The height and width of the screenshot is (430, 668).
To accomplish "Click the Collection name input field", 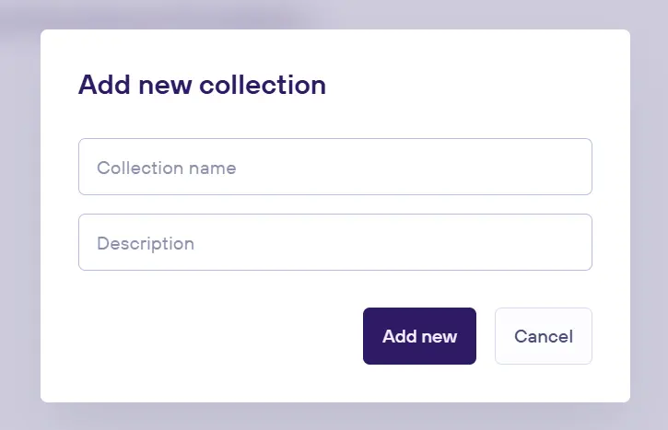I will click(334, 167).
